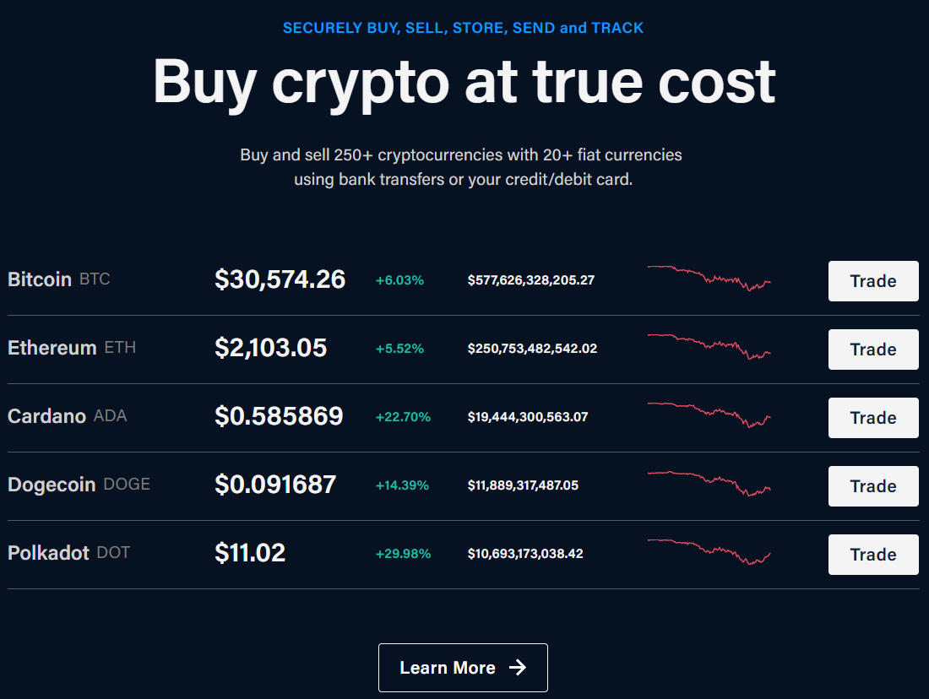Click Cardano's +22.70% change value
Screen dimensions: 929x699
(x=403, y=417)
